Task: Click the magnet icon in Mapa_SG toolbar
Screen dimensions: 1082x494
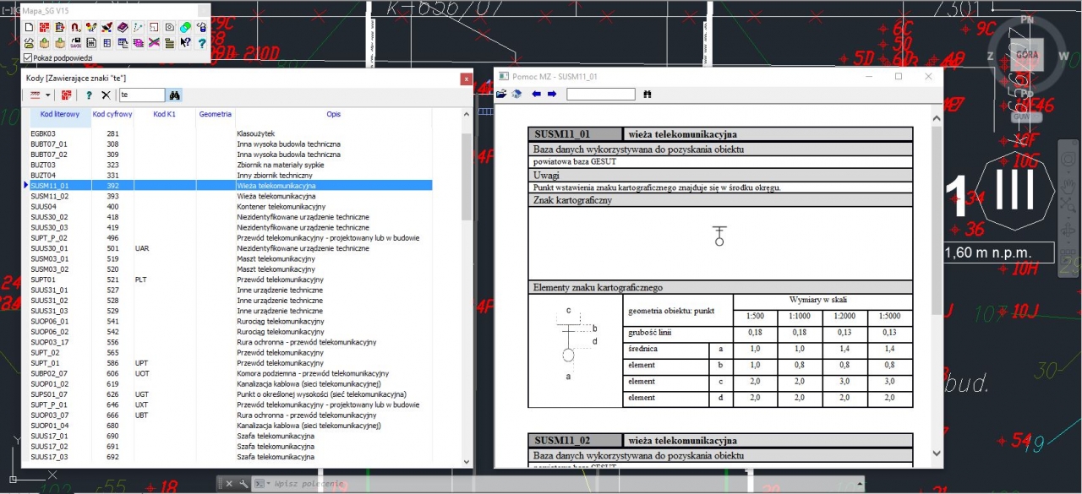Action: 75,28
